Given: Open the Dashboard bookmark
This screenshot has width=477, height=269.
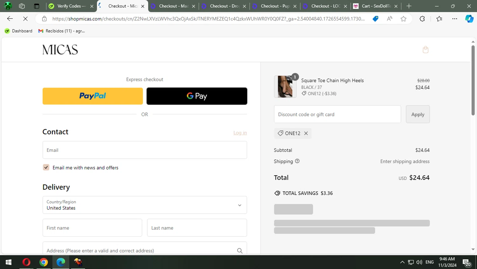Looking at the screenshot, I should (x=18, y=31).
